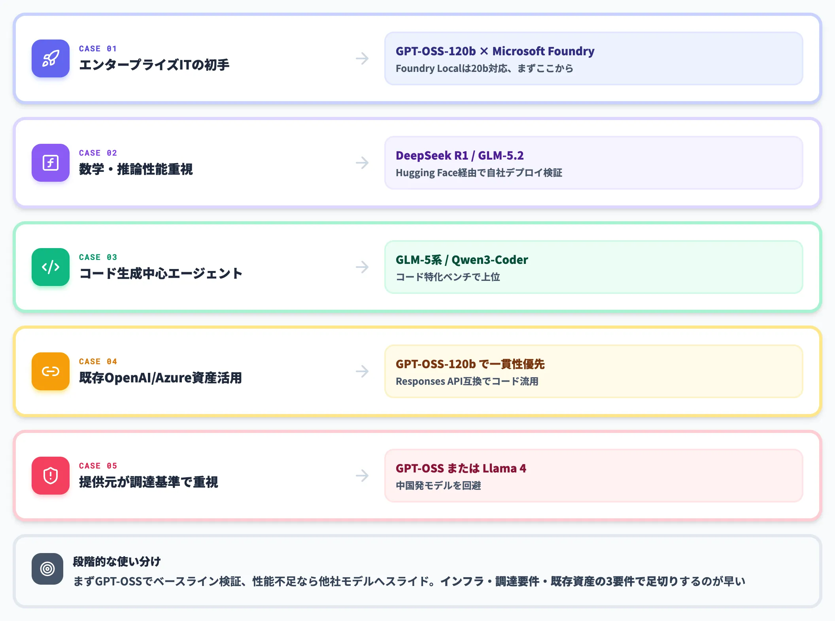Click the function icon for CASE 02
The height and width of the screenshot is (621, 835).
click(x=51, y=163)
